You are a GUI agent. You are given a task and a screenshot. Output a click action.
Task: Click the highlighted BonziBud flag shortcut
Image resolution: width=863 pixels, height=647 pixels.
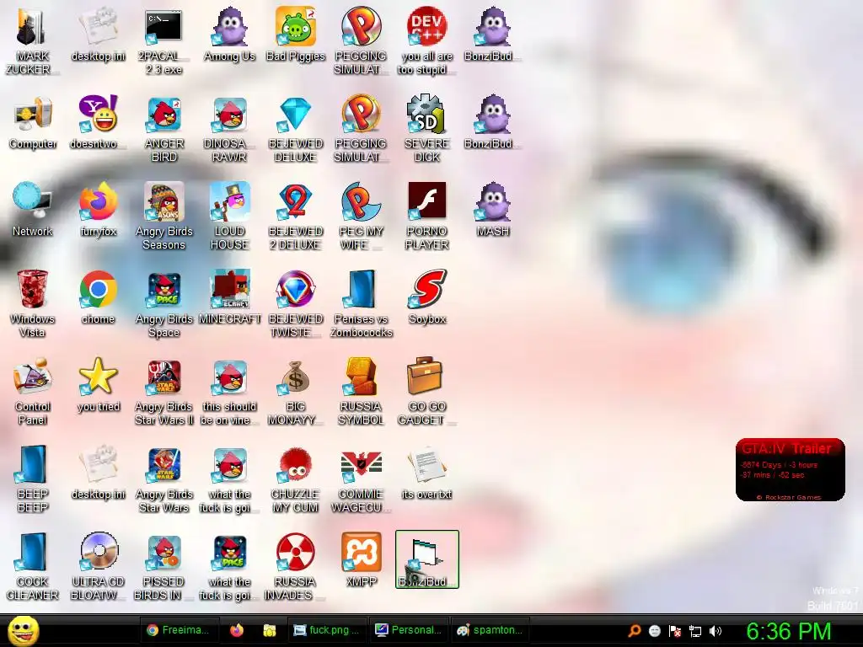tap(427, 559)
